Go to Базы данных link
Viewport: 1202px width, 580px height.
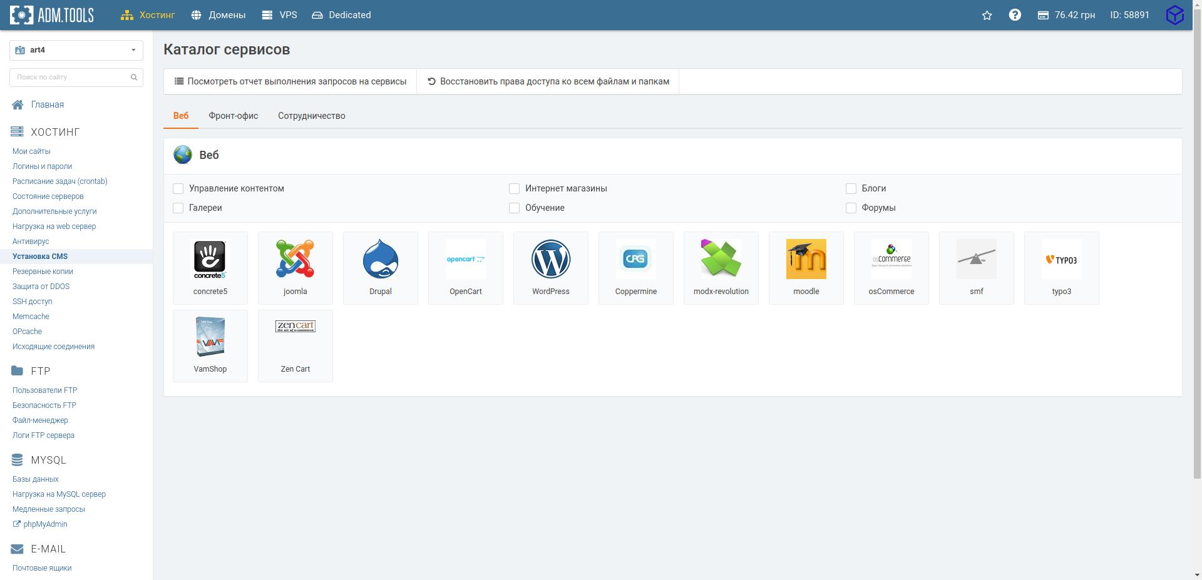36,479
